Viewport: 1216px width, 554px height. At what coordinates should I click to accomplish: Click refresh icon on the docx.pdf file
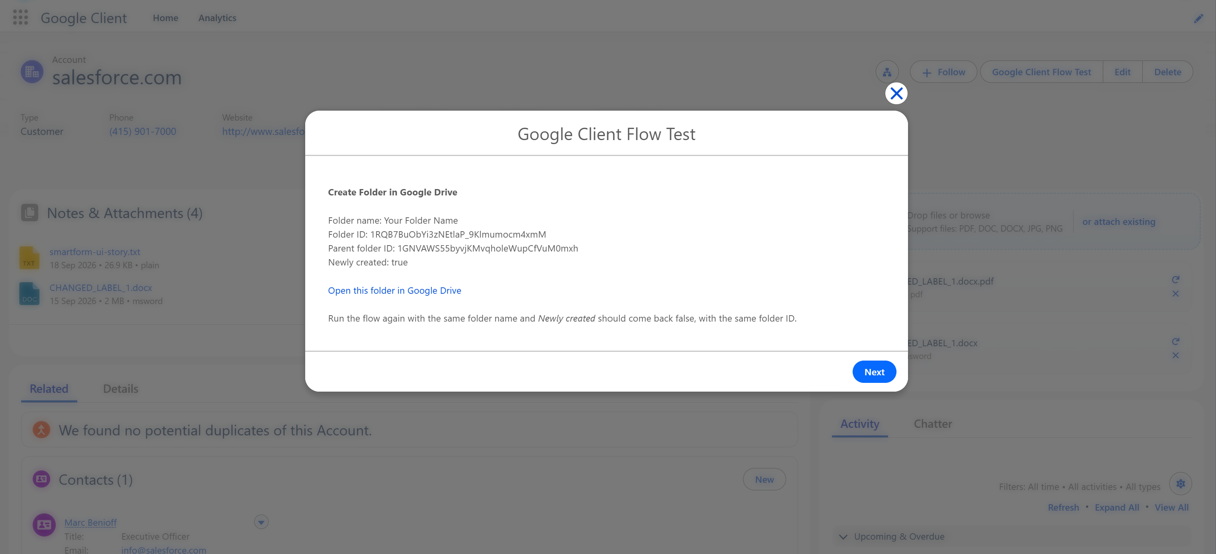point(1175,280)
